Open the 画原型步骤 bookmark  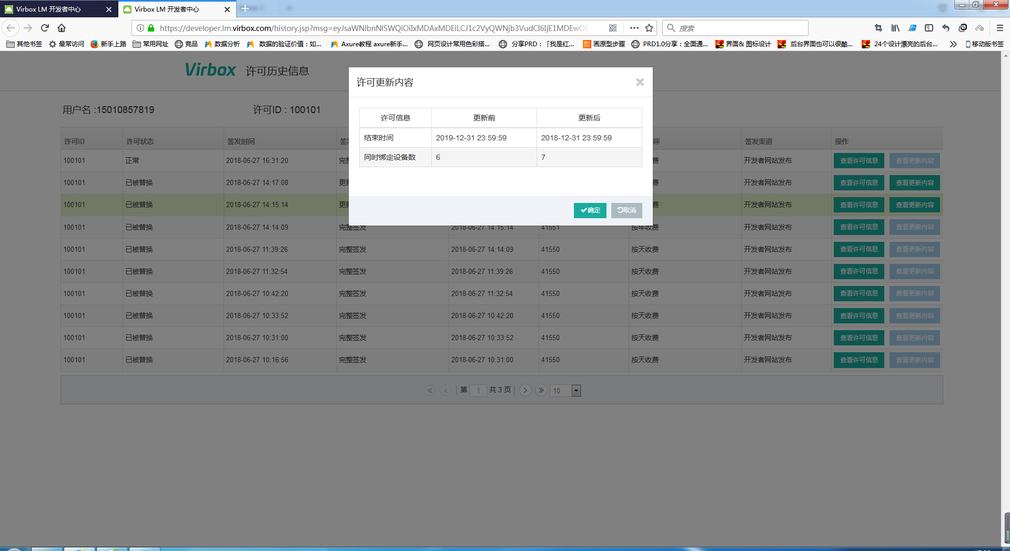pos(604,44)
